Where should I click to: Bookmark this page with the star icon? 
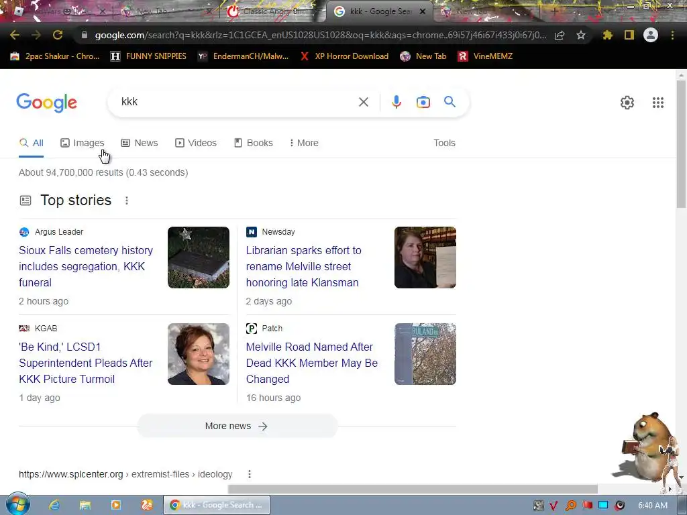coord(581,35)
